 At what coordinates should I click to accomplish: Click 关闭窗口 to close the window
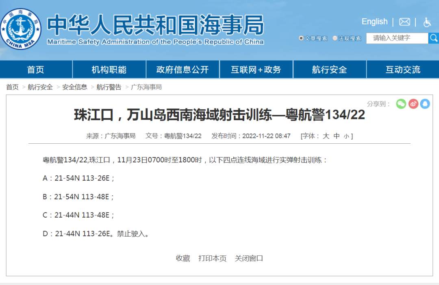click(249, 258)
